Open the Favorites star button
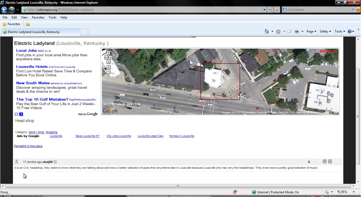Image resolution: width=361 pixels, height=197 pixels. pos(11,24)
